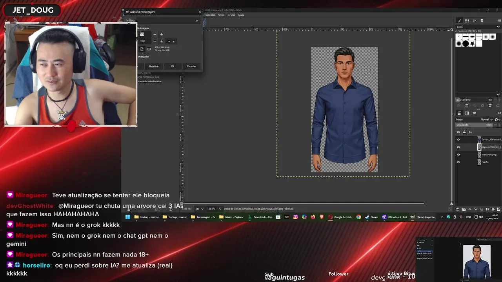Click the canvas navigation icon at bottom-right
502x282 pixels.
pyautogui.click(x=451, y=204)
